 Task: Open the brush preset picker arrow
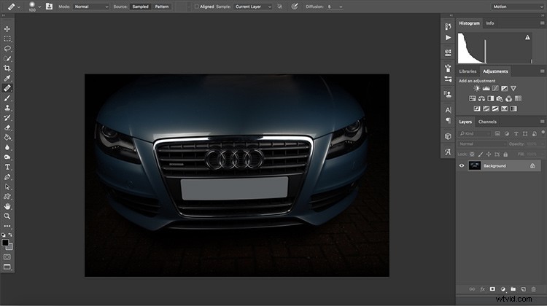[x=39, y=7]
